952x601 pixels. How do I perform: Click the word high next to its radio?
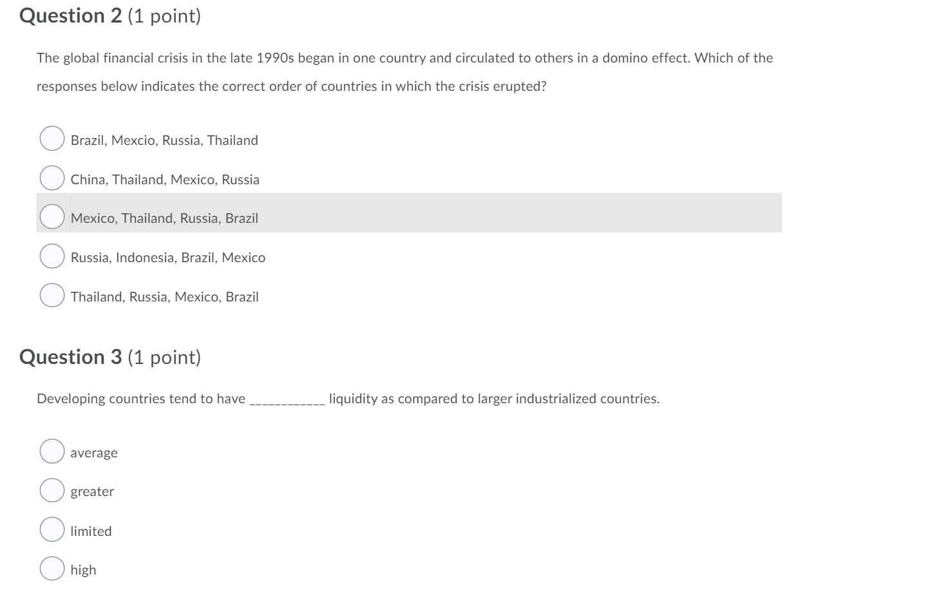tap(84, 569)
